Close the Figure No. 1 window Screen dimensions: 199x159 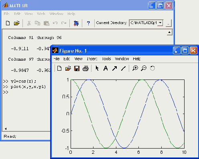[x=193, y=51]
